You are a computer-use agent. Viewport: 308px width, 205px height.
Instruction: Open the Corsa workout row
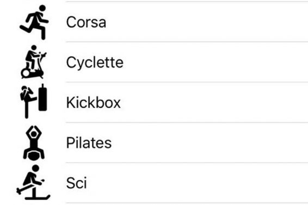click(154, 22)
